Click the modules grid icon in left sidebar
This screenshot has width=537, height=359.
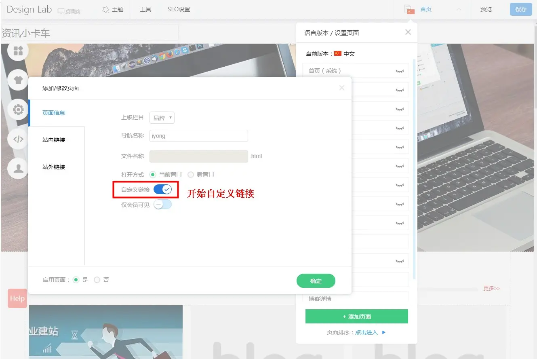18,51
